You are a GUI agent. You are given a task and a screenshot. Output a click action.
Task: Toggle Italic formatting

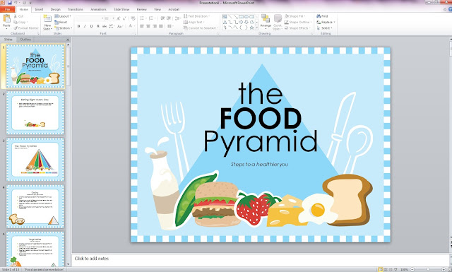point(85,26)
